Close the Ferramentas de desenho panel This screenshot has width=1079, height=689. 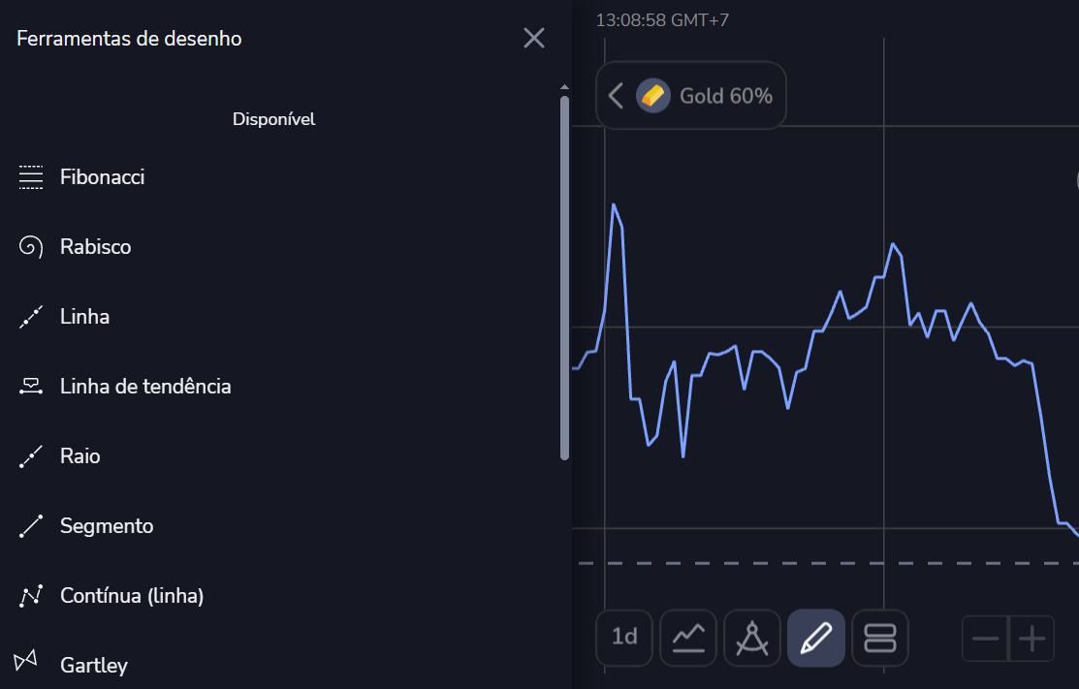click(534, 38)
